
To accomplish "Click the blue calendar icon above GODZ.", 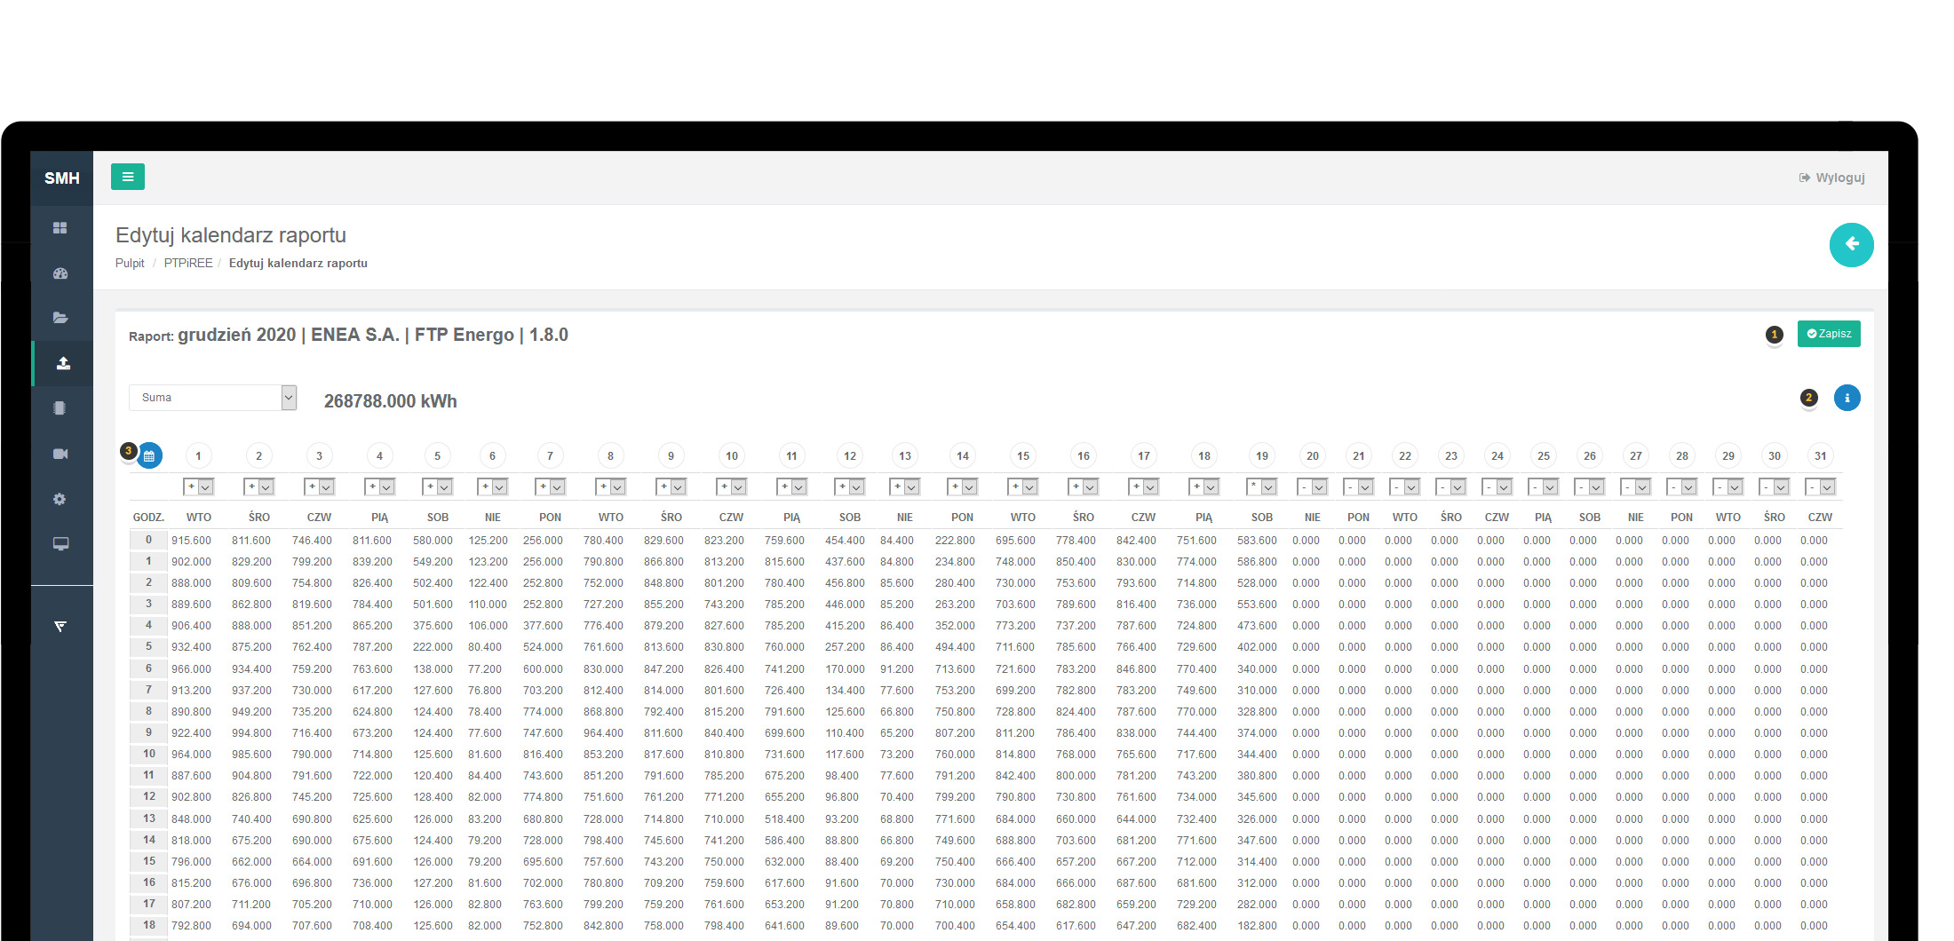I will coord(149,456).
